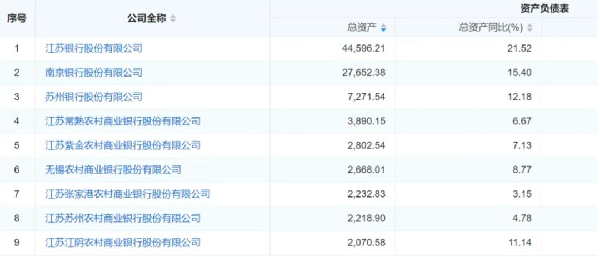Open 苏州银行股份有限公司 link

(x=94, y=97)
